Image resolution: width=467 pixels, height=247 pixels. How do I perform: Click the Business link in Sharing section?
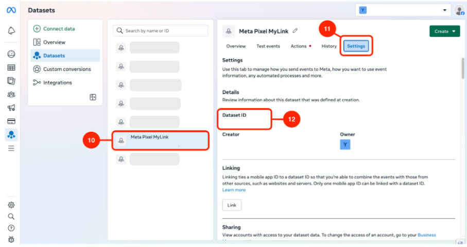426,235
